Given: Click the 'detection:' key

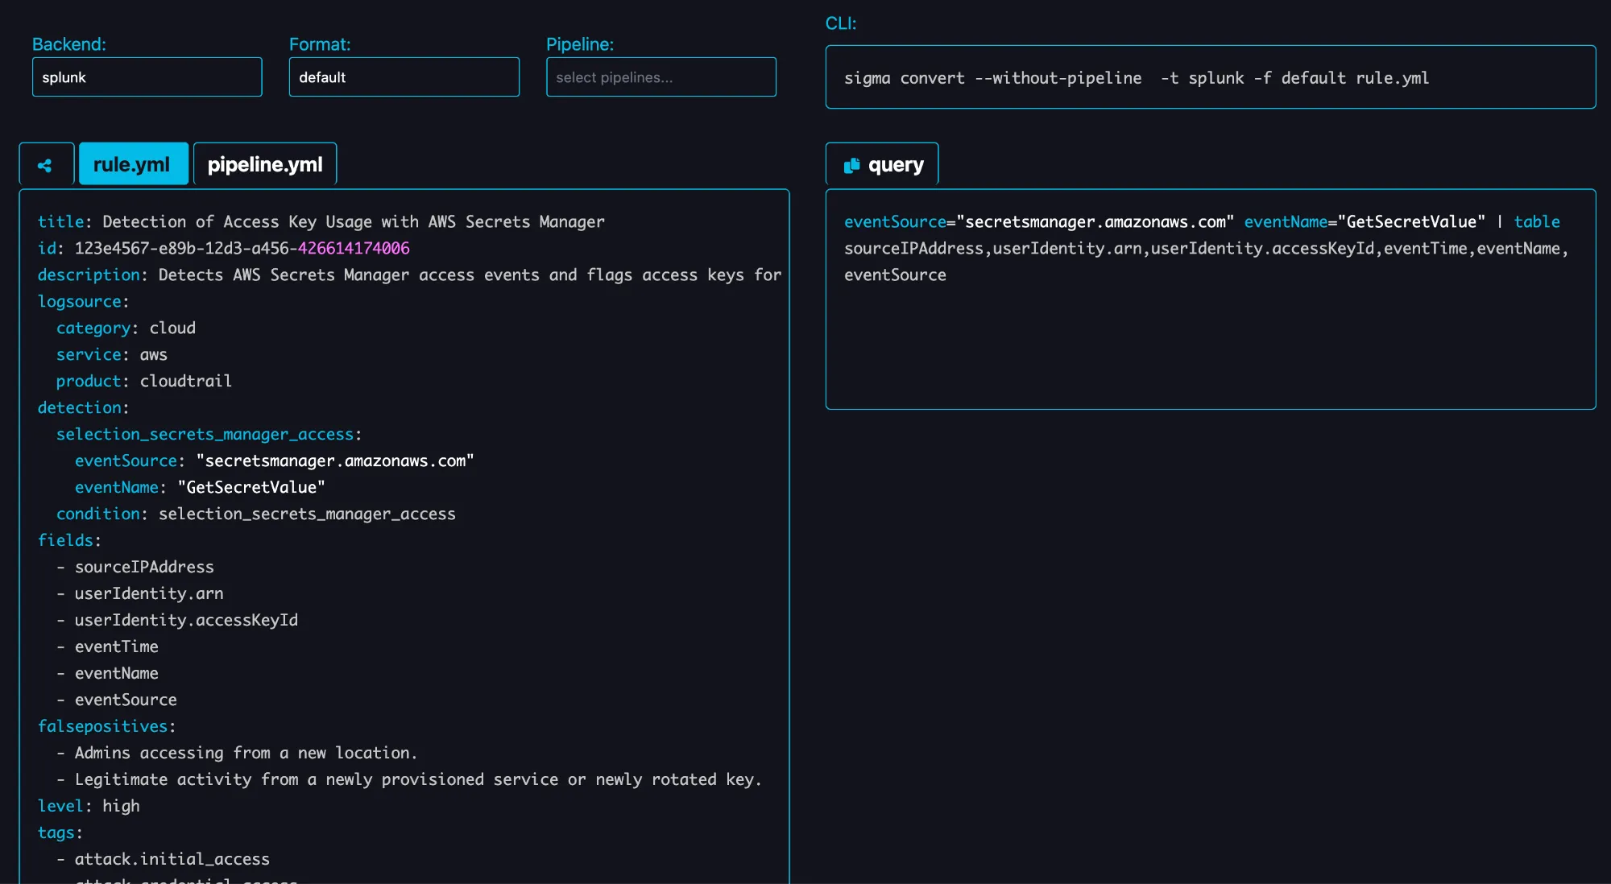Looking at the screenshot, I should coord(83,407).
